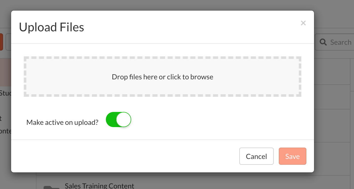Click the red button at left edge
354x189 pixels.
pyautogui.click(x=1, y=42)
